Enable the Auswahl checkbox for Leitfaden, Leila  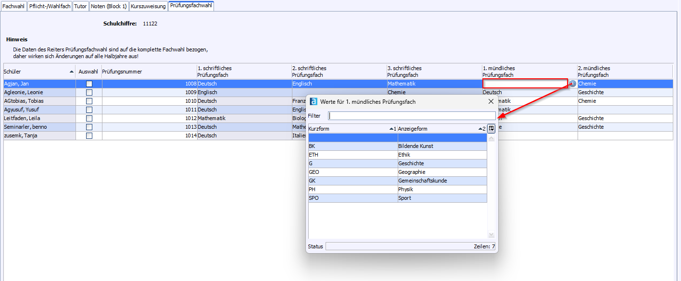(x=89, y=118)
